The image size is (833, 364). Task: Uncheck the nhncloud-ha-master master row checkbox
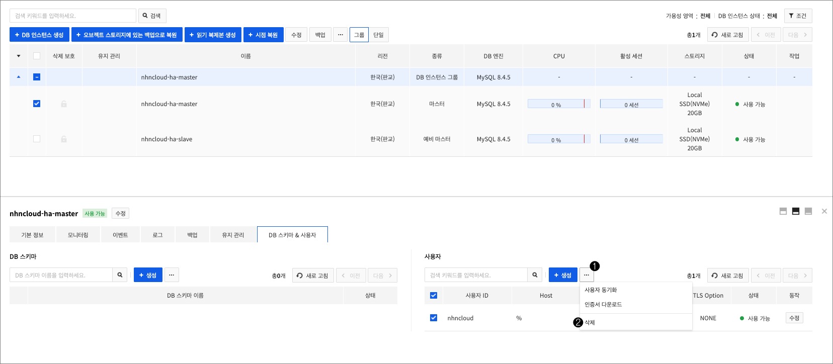click(37, 104)
